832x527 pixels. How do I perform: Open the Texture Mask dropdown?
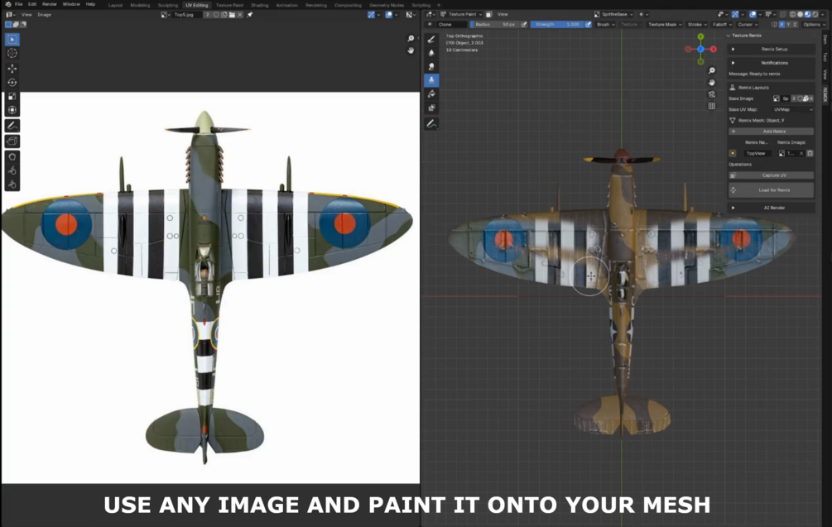click(665, 24)
